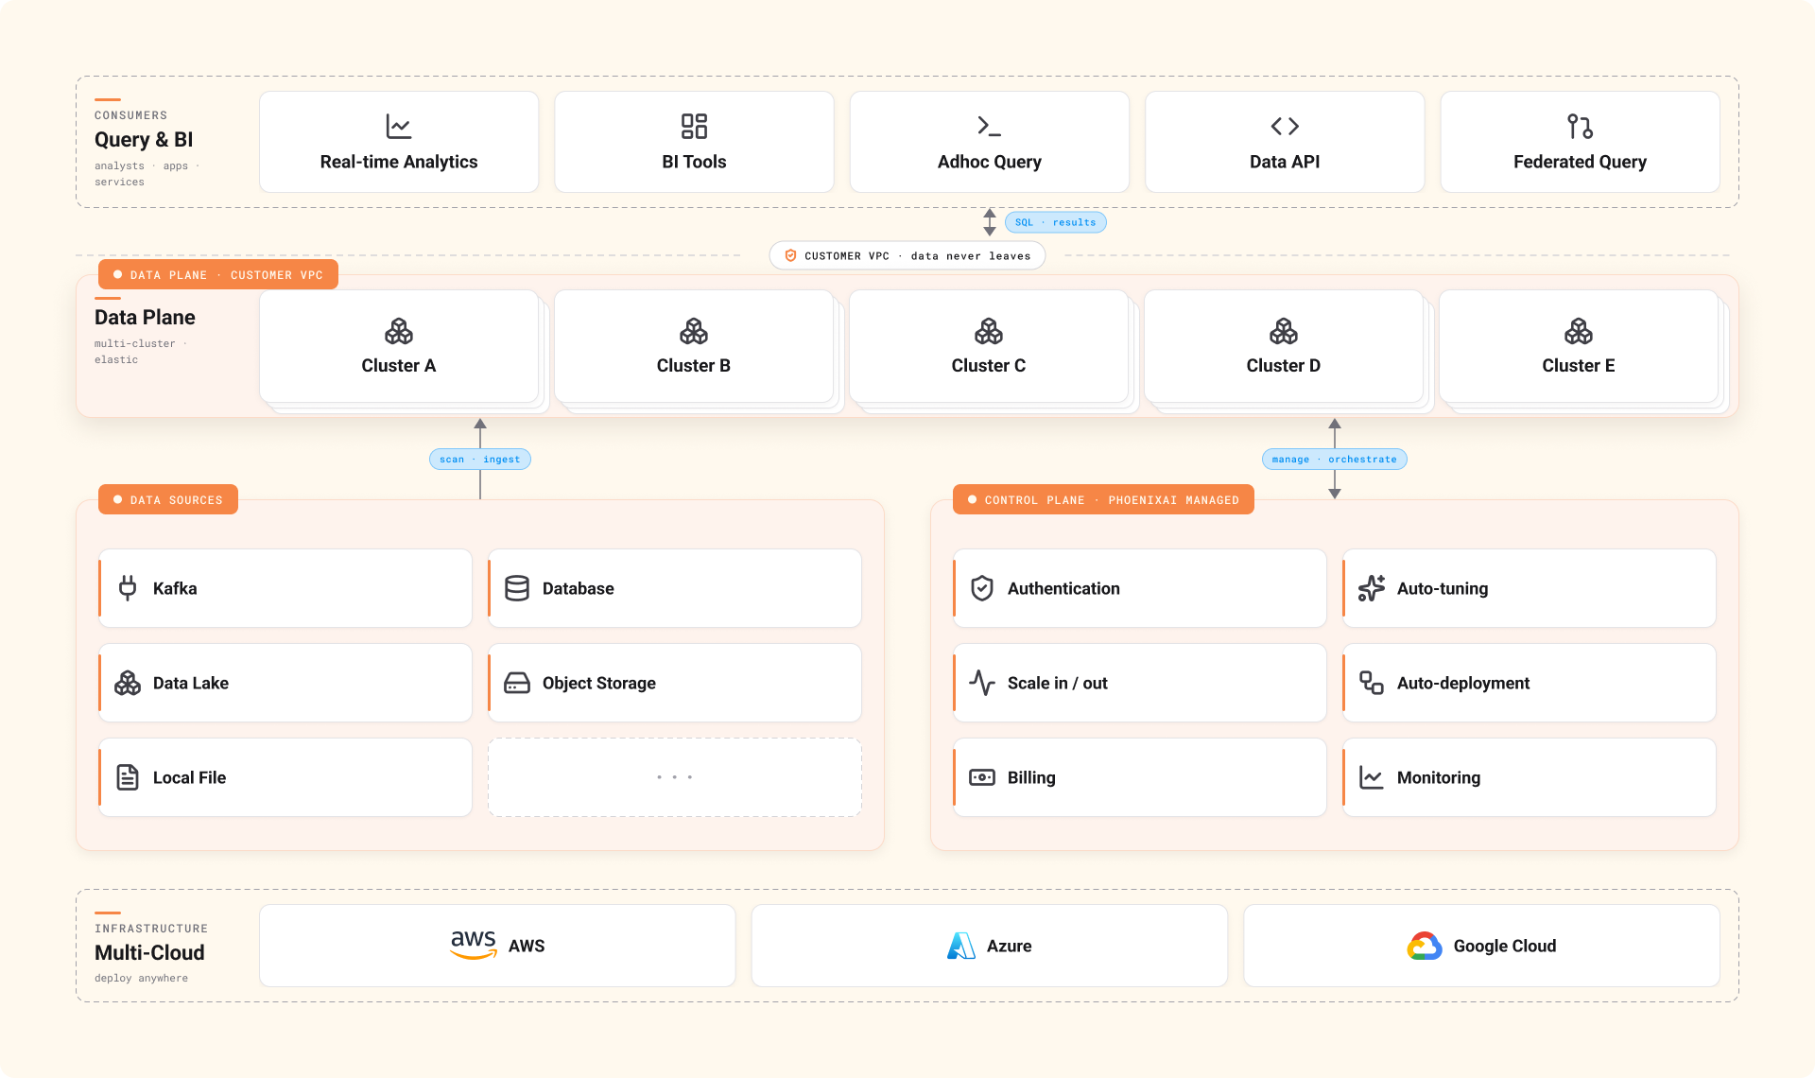Screen dimensions: 1815x1078
Task: Click the manage · orchestrate pill
Action: point(1334,460)
